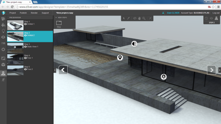Toggle visibility eye of Free 2

click(25, 69)
